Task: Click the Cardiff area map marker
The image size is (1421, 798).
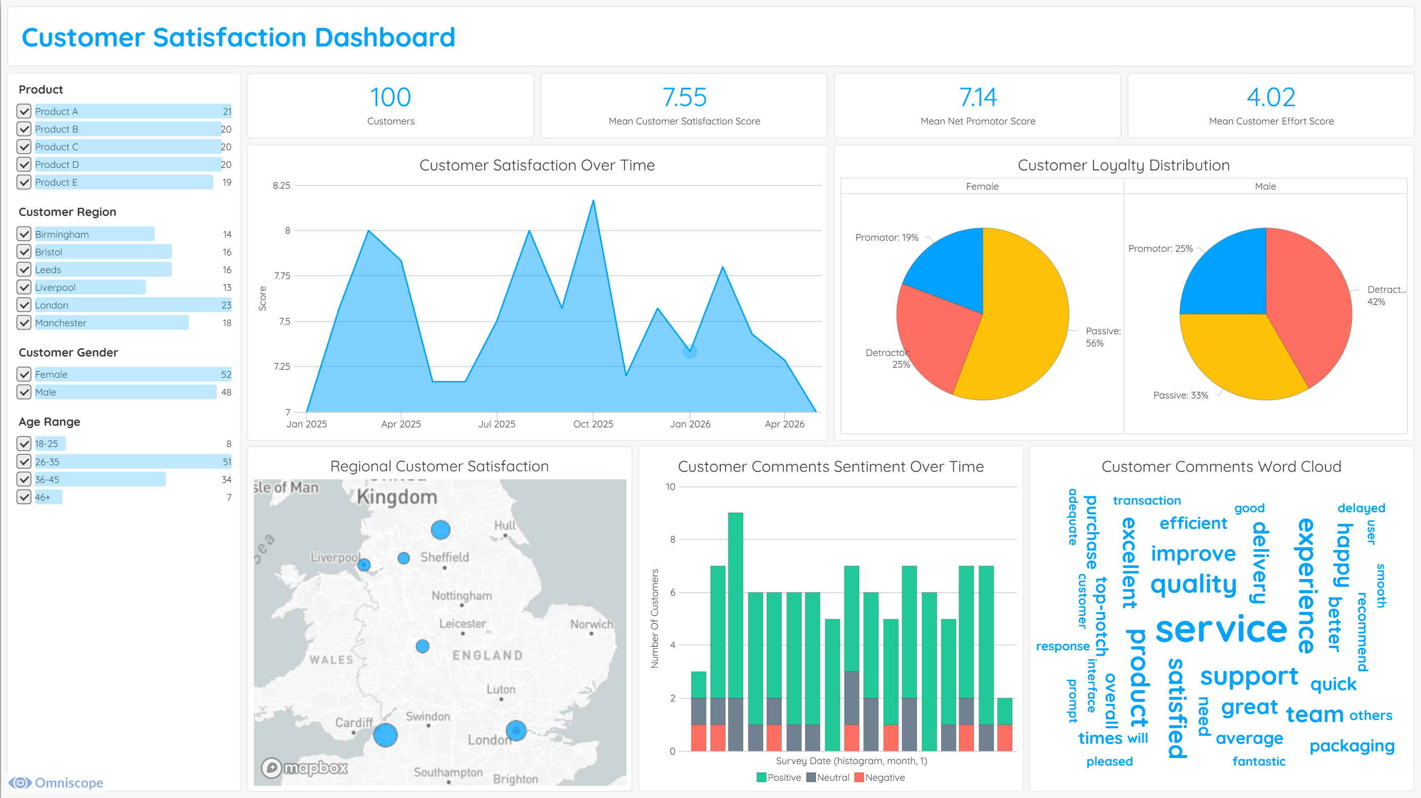Action: coord(385,735)
